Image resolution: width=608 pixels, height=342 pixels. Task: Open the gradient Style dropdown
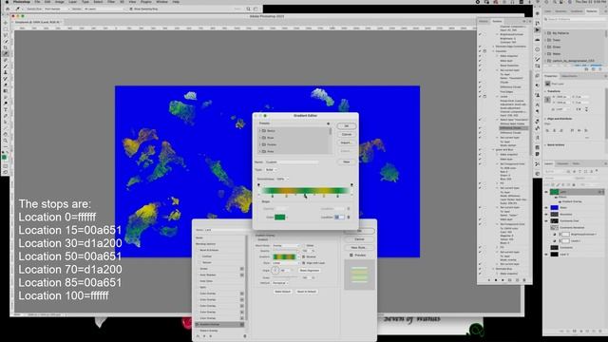click(x=286, y=263)
